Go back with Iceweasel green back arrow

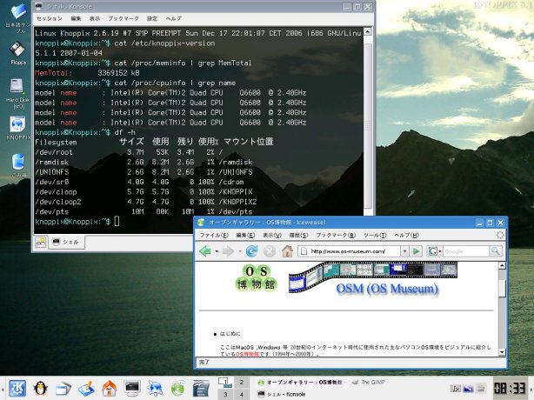coord(205,251)
